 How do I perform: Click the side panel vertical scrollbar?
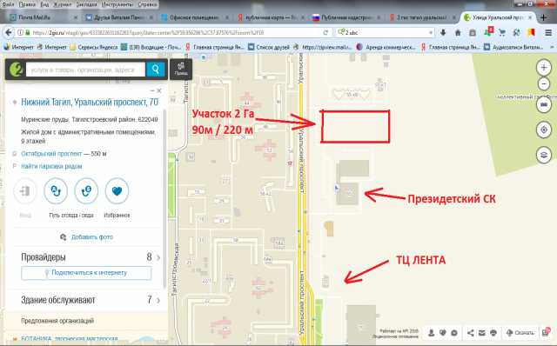[164, 199]
